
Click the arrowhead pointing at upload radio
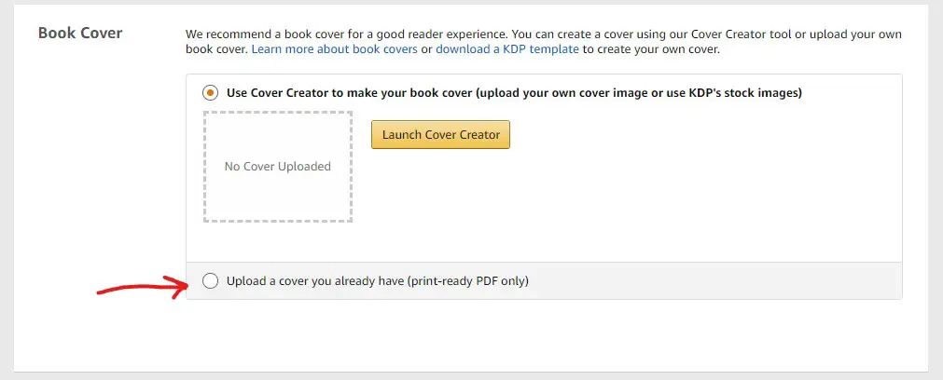coord(182,286)
